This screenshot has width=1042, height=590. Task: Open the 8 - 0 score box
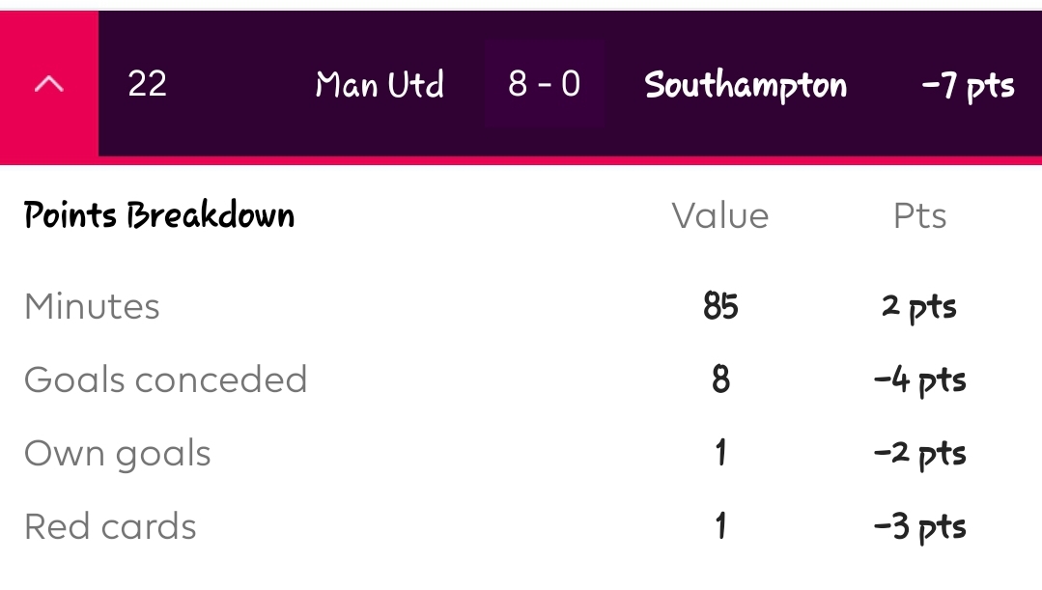point(545,84)
